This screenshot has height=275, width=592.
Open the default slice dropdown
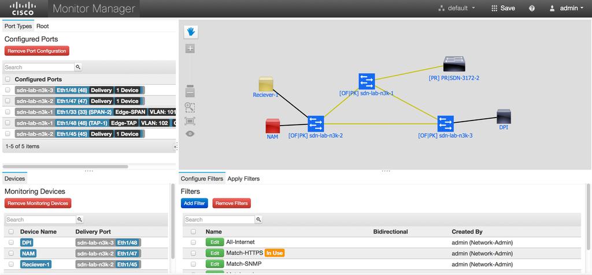(x=457, y=8)
